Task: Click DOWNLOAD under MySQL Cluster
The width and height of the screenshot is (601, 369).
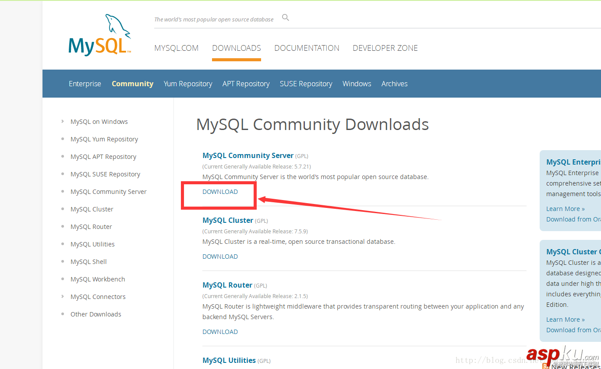Action: coord(220,257)
